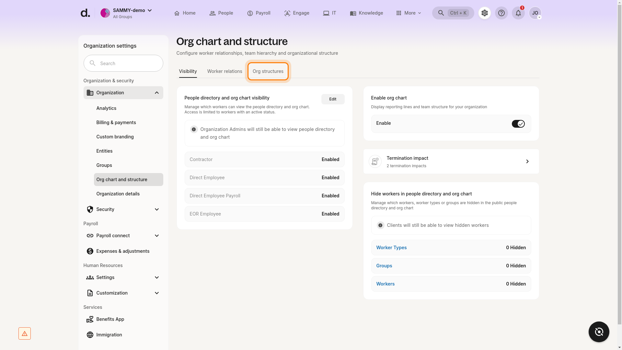Click the Deel logo
This screenshot has height=350, width=622.
[x=85, y=13]
